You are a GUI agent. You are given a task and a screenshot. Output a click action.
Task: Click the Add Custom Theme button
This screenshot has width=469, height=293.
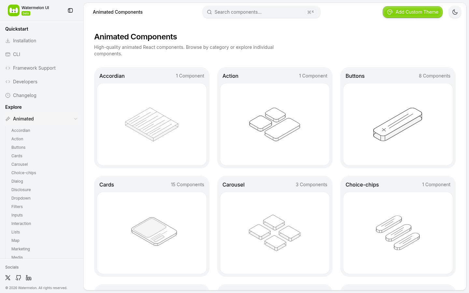pyautogui.click(x=412, y=12)
